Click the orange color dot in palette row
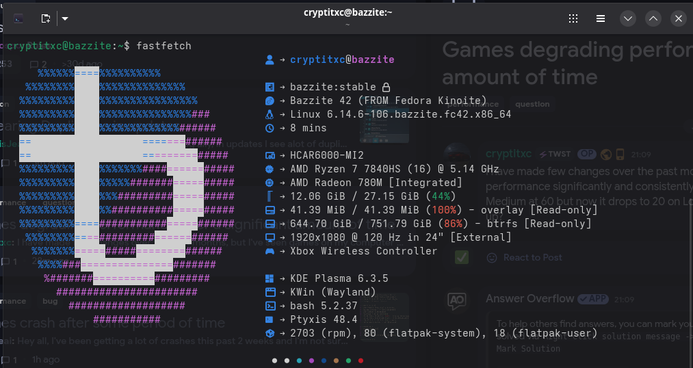Image resolution: width=693 pixels, height=368 pixels. pyautogui.click(x=336, y=361)
